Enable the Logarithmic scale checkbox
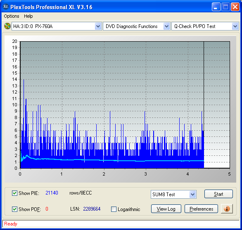The image size is (242, 230). 114,209
